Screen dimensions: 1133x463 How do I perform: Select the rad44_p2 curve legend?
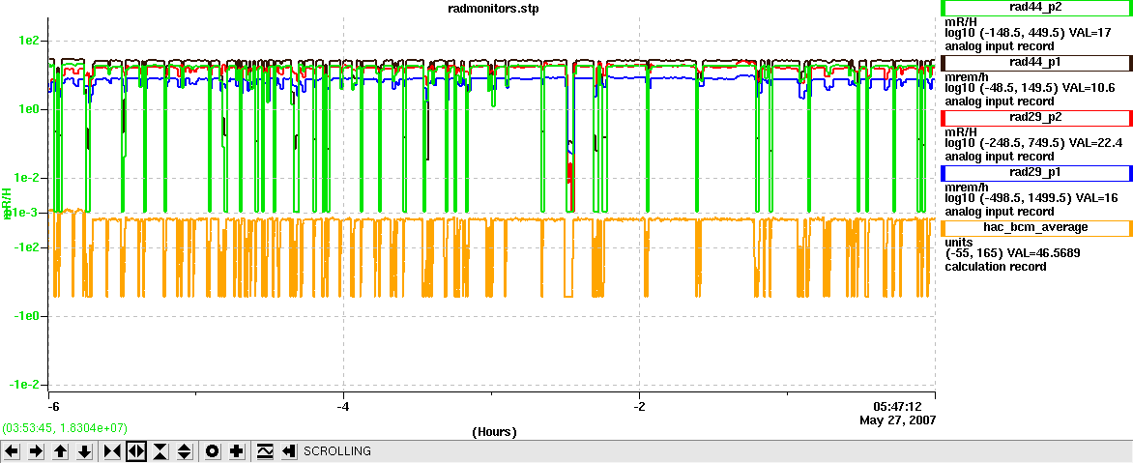pos(1037,7)
